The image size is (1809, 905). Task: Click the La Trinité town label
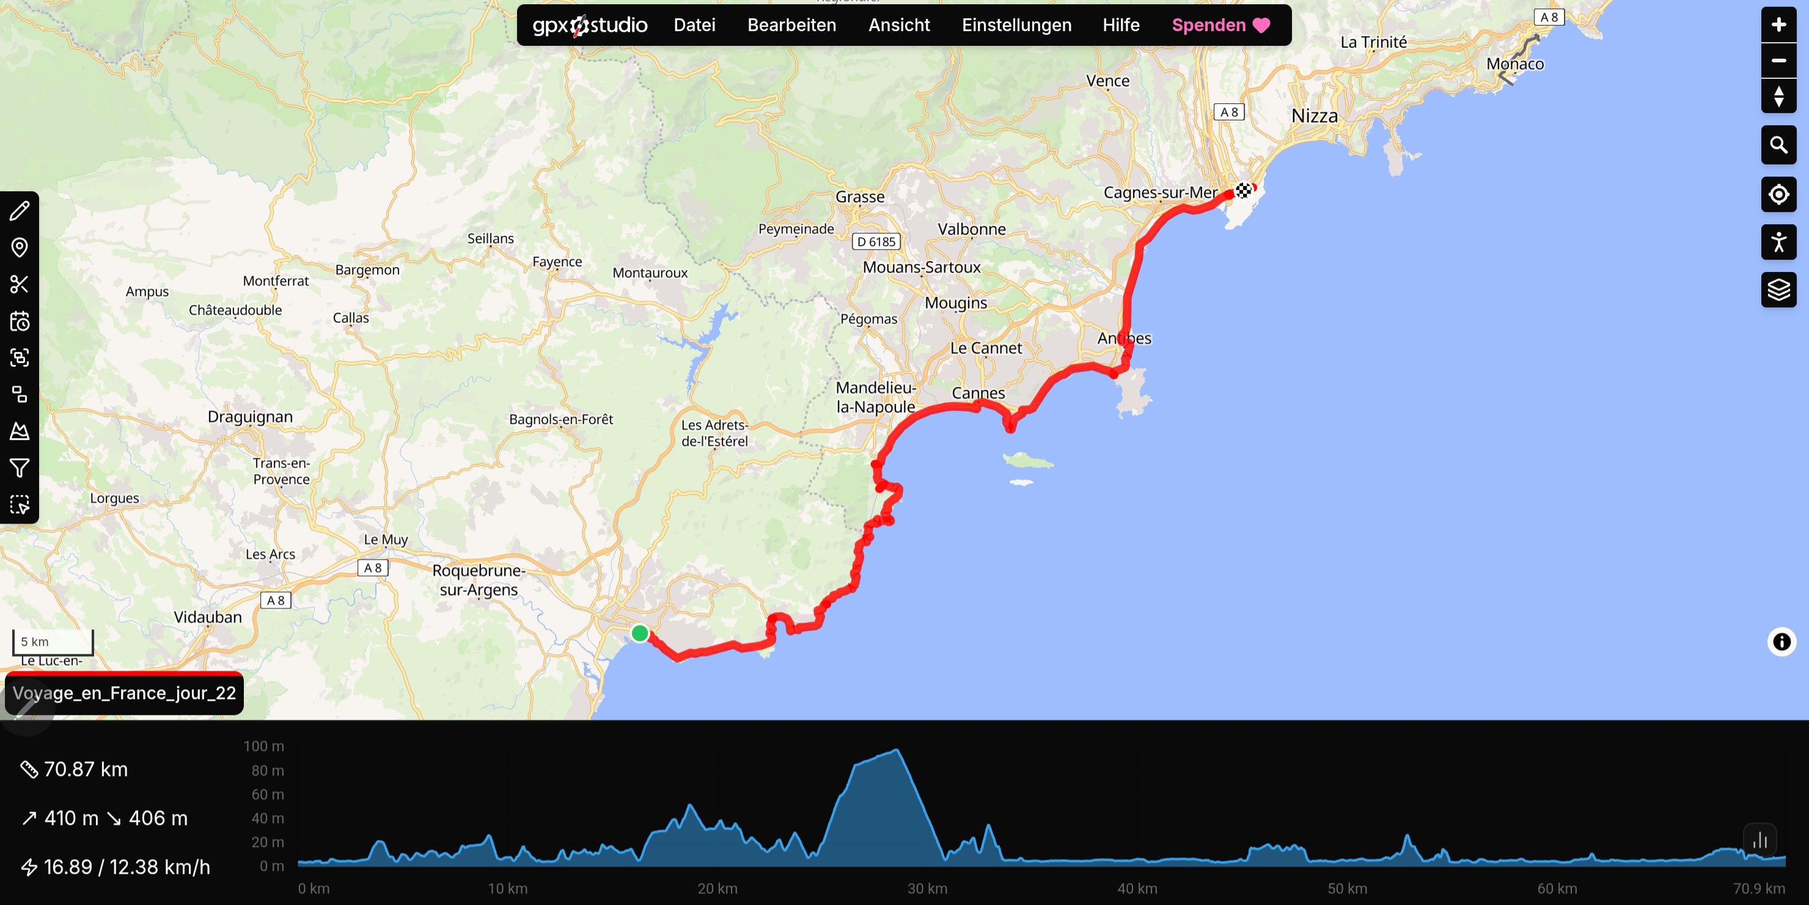pyautogui.click(x=1374, y=42)
